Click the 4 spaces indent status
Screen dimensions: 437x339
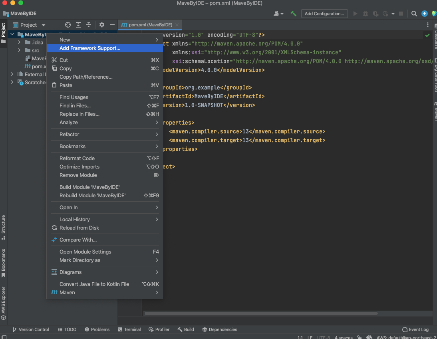coord(344,337)
